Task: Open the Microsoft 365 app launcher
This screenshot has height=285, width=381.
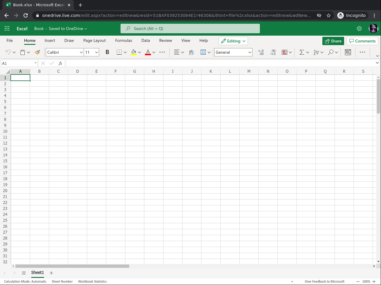Action: pos(7,28)
